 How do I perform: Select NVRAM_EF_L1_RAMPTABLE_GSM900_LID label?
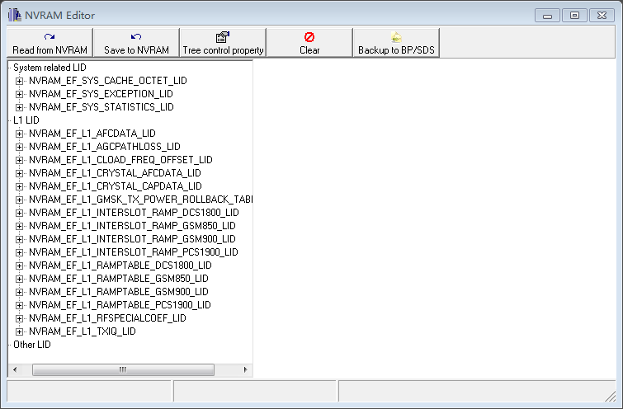[x=119, y=291]
